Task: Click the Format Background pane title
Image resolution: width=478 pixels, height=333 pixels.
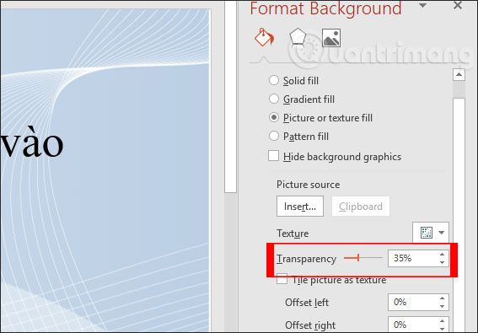Action: click(325, 8)
